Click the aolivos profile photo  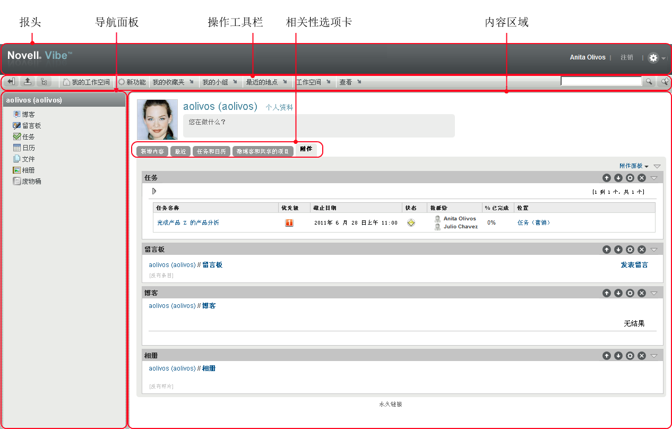pos(158,119)
